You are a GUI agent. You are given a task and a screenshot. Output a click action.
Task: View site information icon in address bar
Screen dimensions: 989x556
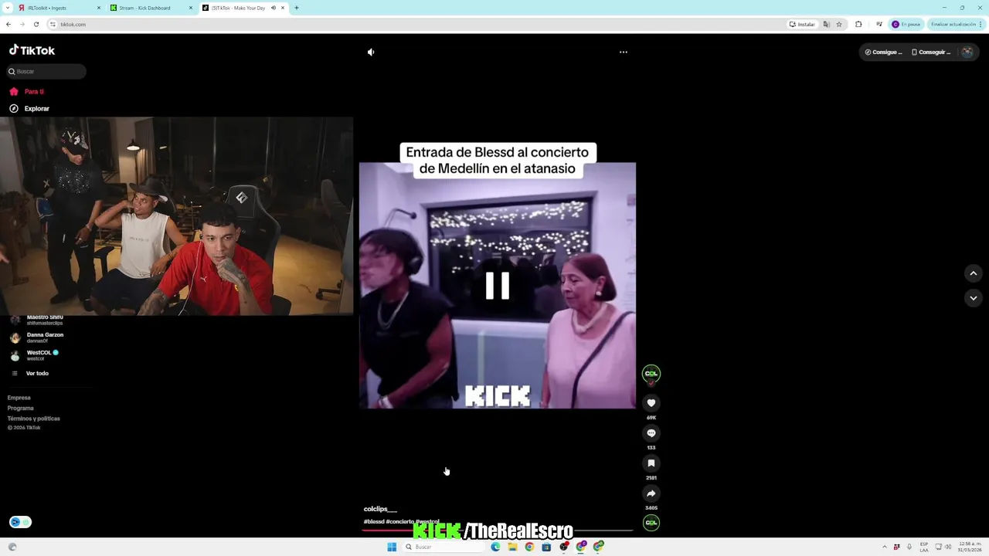53,24
